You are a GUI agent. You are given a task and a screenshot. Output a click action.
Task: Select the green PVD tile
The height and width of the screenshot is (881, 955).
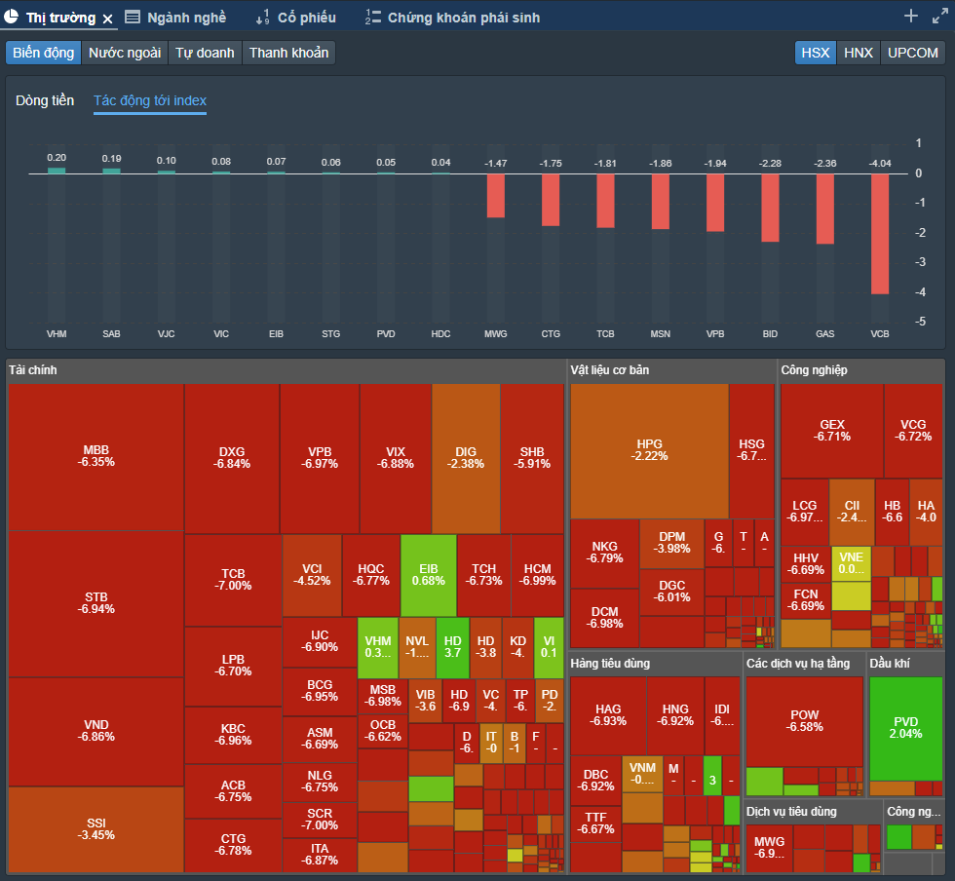(x=905, y=727)
